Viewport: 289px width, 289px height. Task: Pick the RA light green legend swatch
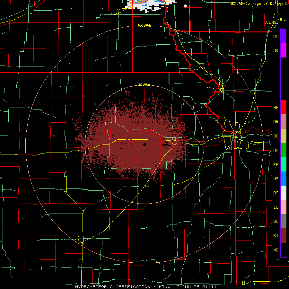284,164
